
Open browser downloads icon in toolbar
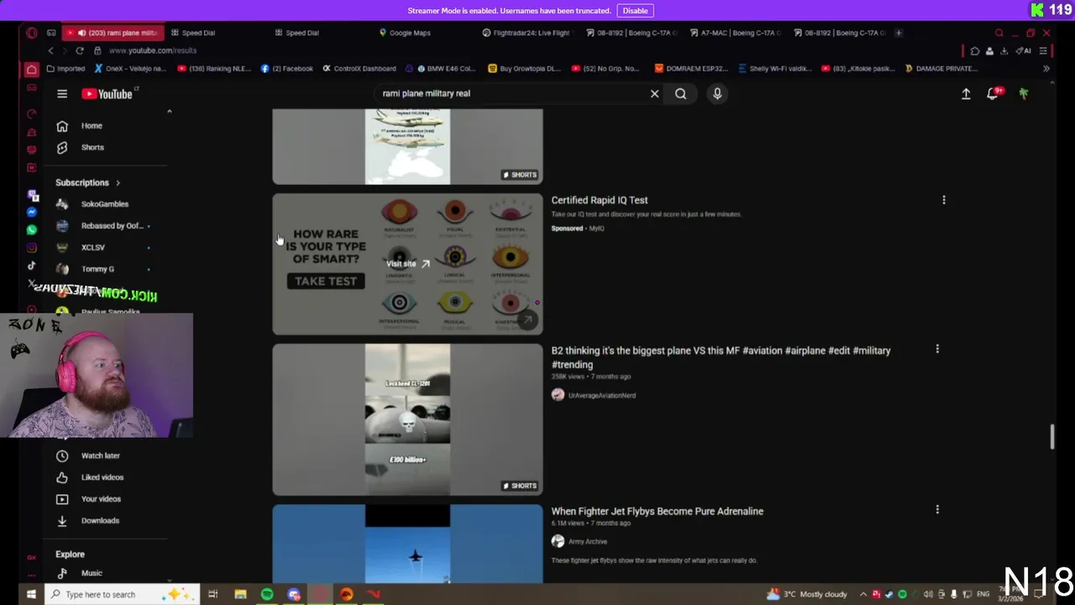point(1004,50)
